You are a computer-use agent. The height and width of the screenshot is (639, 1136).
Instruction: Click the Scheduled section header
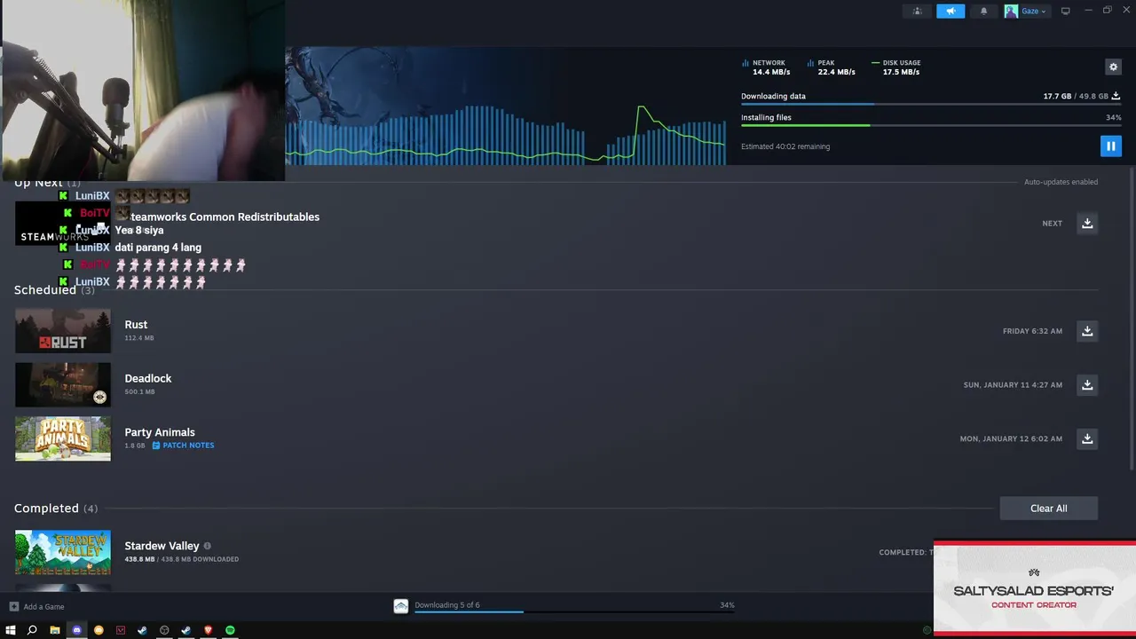tap(54, 290)
